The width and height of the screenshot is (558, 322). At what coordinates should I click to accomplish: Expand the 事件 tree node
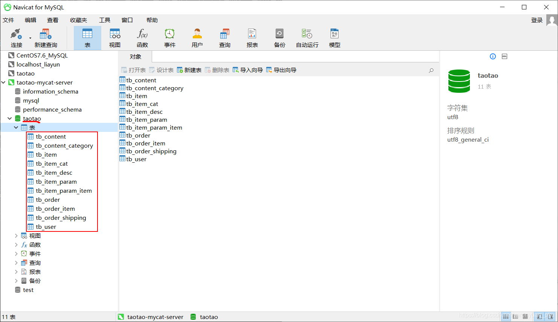16,254
